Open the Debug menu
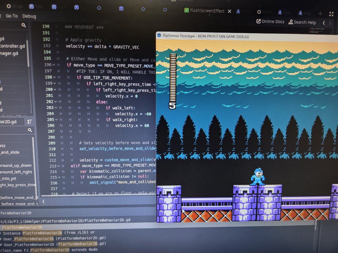This screenshot has height=253, width=338. coord(29,16)
